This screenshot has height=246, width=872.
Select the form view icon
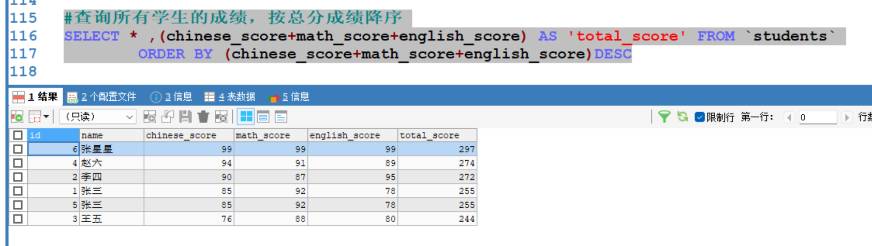coord(263,117)
